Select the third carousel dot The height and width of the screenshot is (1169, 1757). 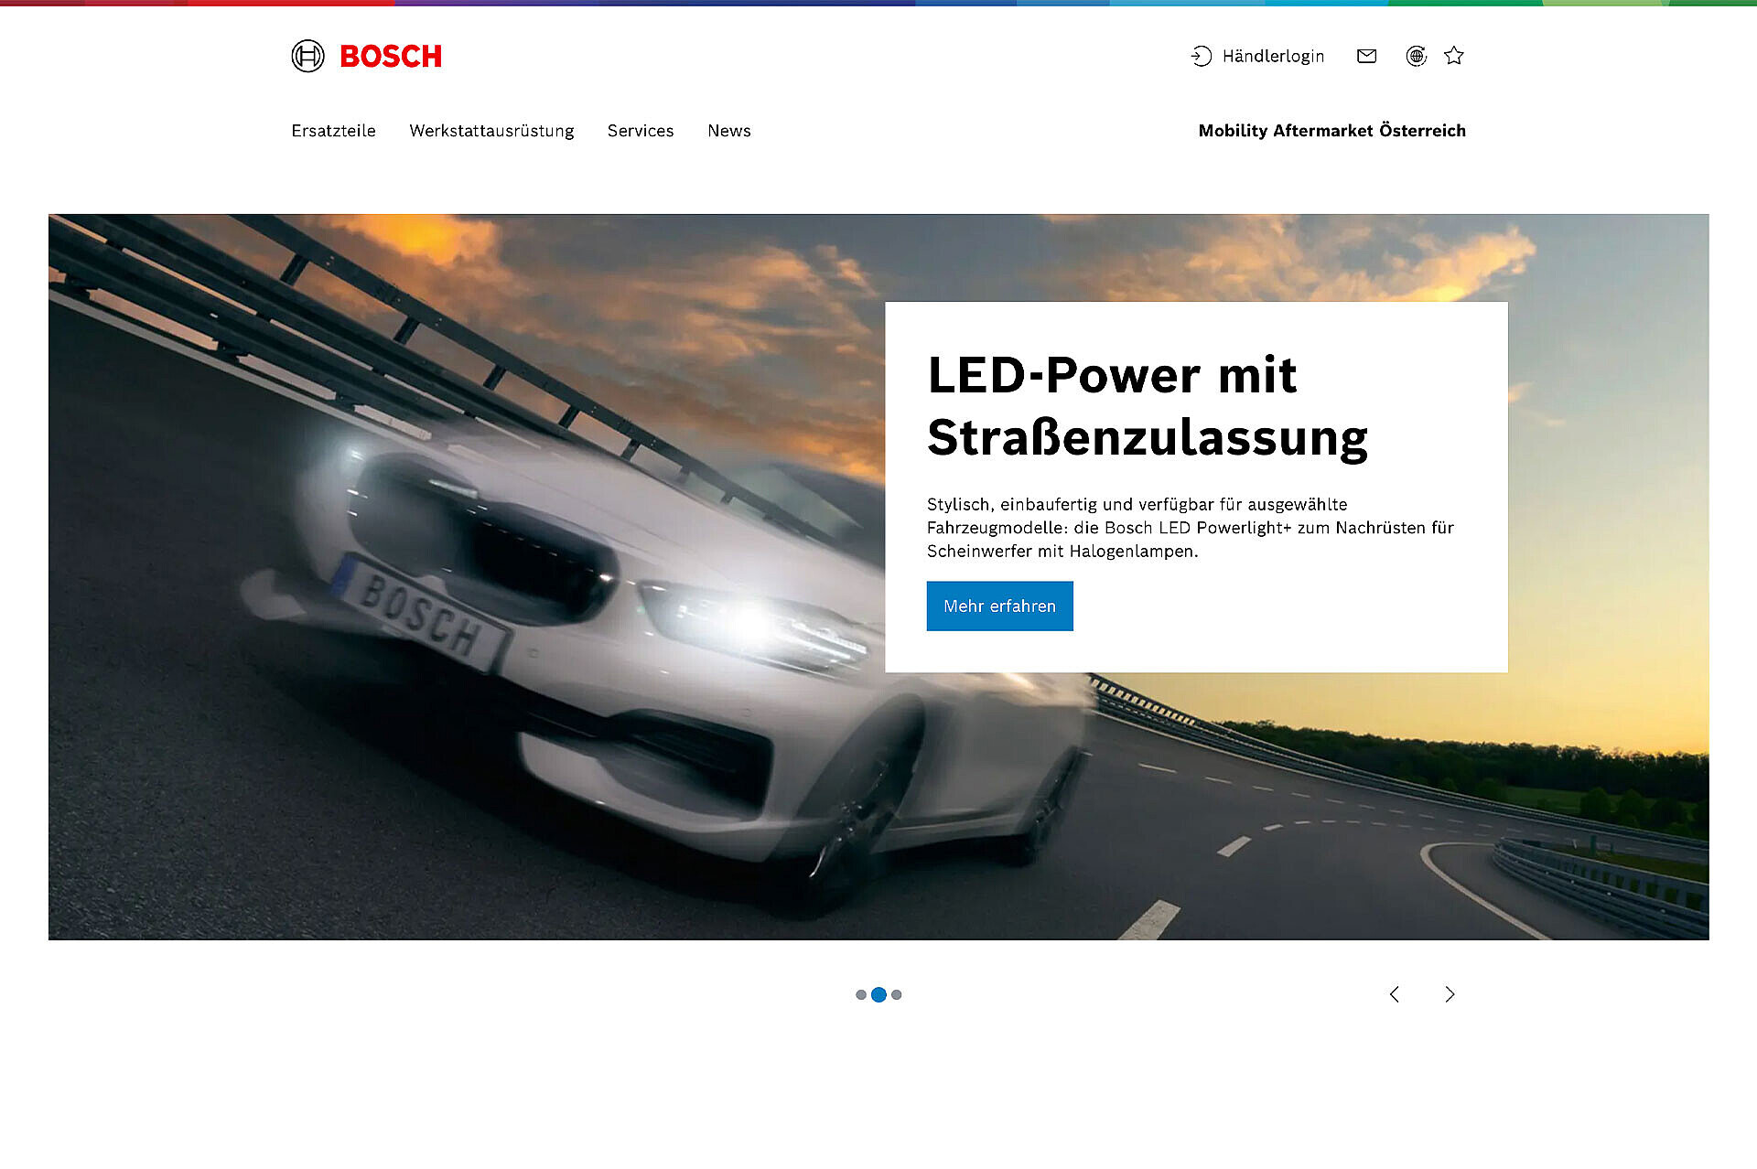tap(897, 994)
